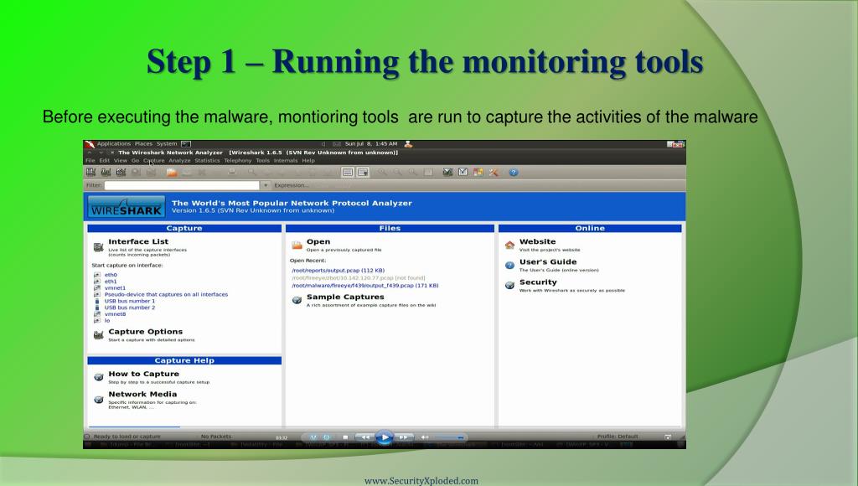Open recent file /root/reports/output.pcap
Screen dimensions: 858x486
339,271
